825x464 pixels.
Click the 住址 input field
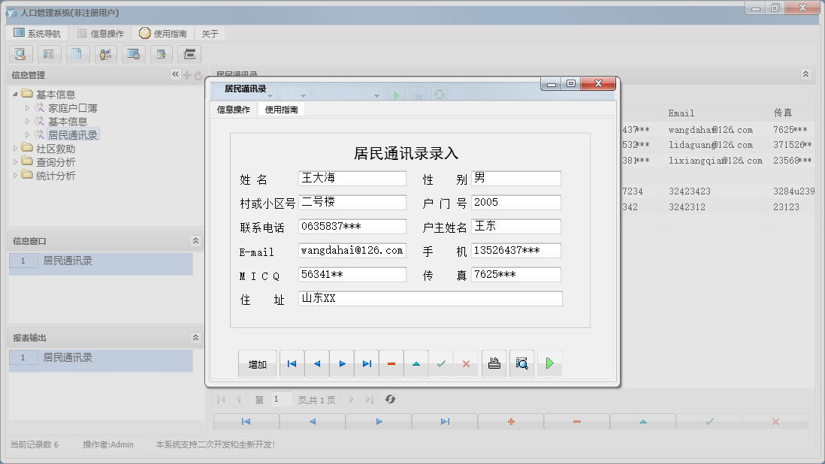coord(430,299)
